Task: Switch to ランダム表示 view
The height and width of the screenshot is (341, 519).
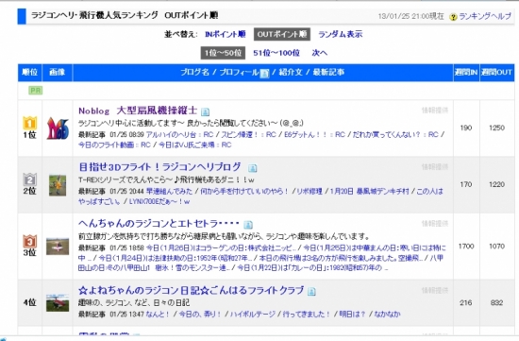Action: [x=341, y=34]
